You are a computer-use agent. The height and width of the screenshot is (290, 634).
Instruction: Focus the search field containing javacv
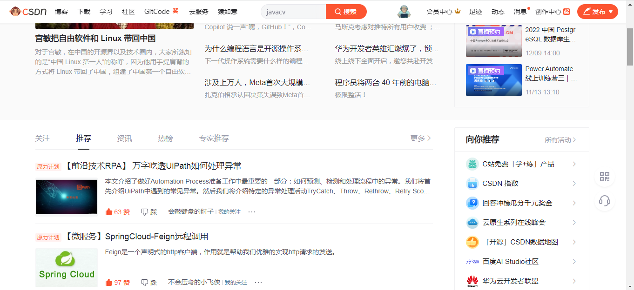click(x=293, y=12)
